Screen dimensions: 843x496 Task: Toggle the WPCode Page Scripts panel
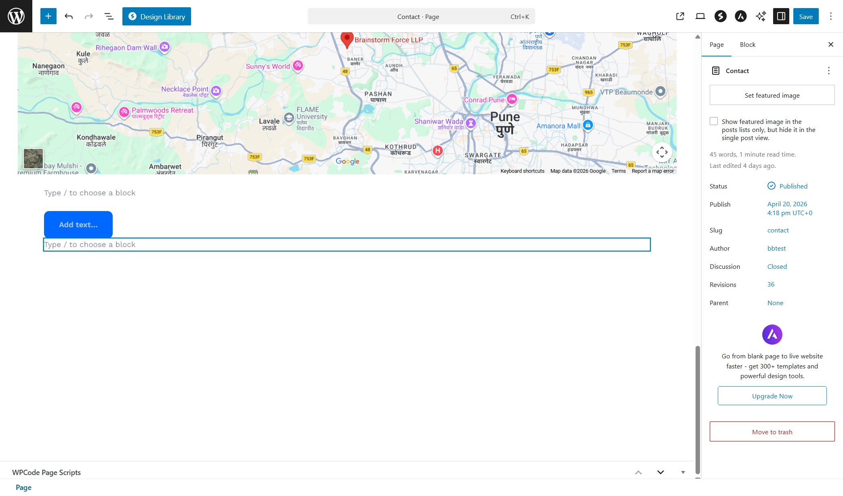683,472
